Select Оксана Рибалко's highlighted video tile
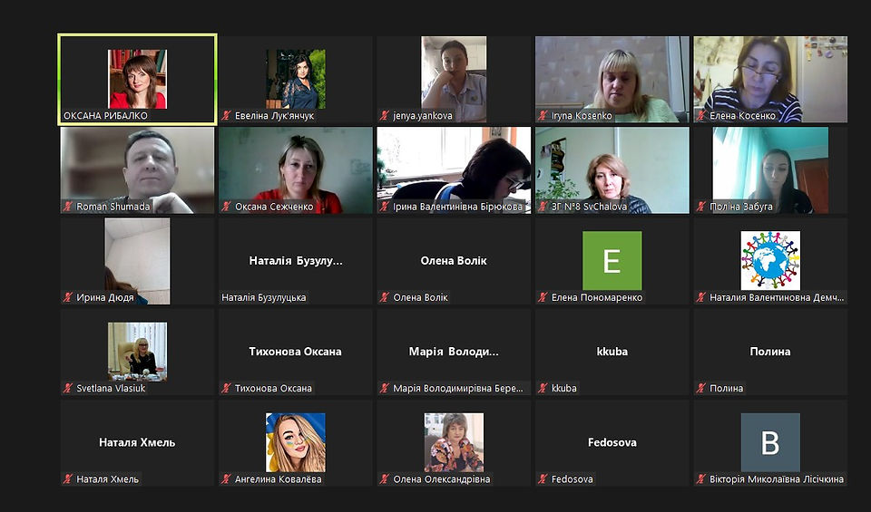Screen dimensions: 871x512 point(137,80)
